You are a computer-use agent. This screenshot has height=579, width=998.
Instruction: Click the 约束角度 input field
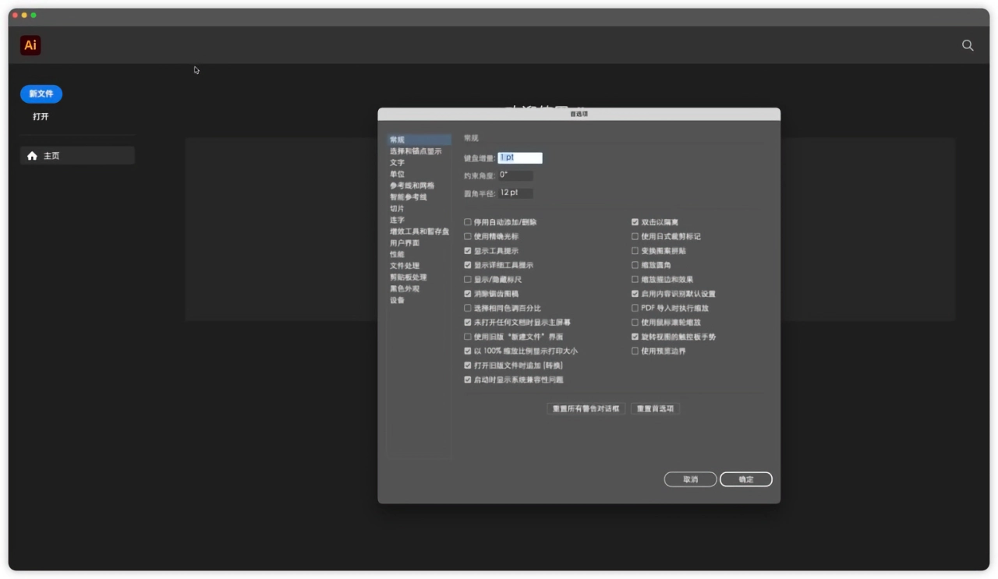(516, 175)
